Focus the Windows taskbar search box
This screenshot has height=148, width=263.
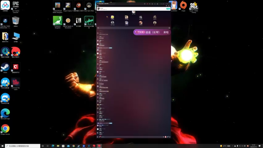click(22, 146)
